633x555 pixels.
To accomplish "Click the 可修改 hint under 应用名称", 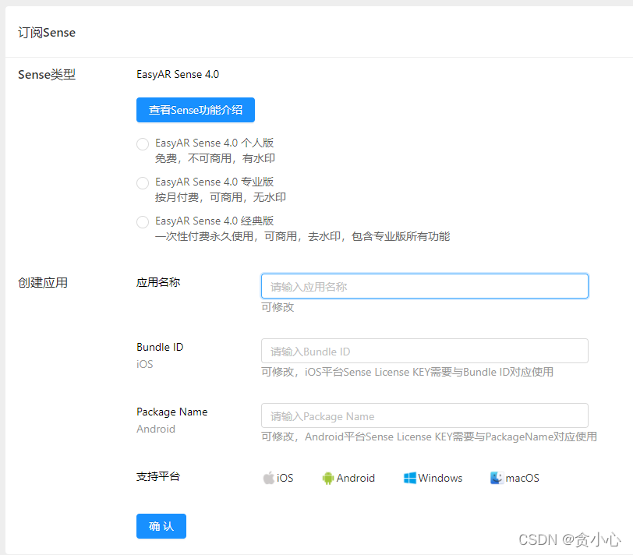I will [278, 307].
